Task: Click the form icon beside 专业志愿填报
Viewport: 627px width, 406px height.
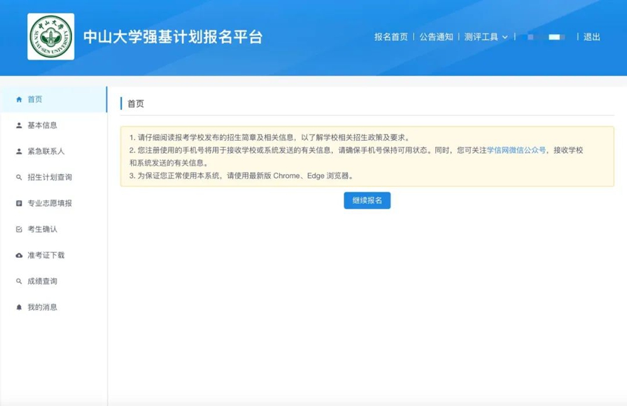Action: (19, 203)
